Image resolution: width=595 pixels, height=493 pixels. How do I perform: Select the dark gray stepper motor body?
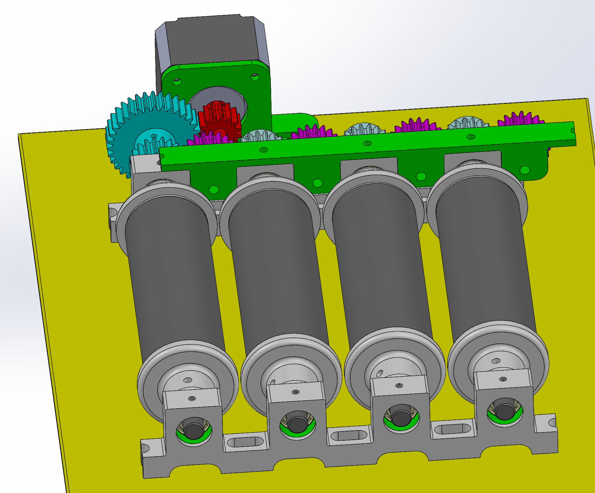(212, 41)
